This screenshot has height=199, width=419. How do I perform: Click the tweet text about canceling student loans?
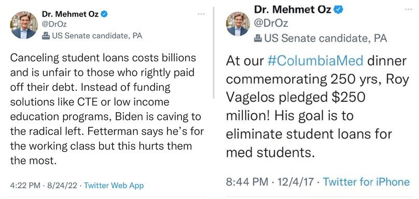107,109
